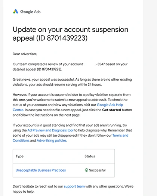This screenshot has height=196, width=157.
Task: Contact the support team via link
Action: pyautogui.click(x=74, y=186)
